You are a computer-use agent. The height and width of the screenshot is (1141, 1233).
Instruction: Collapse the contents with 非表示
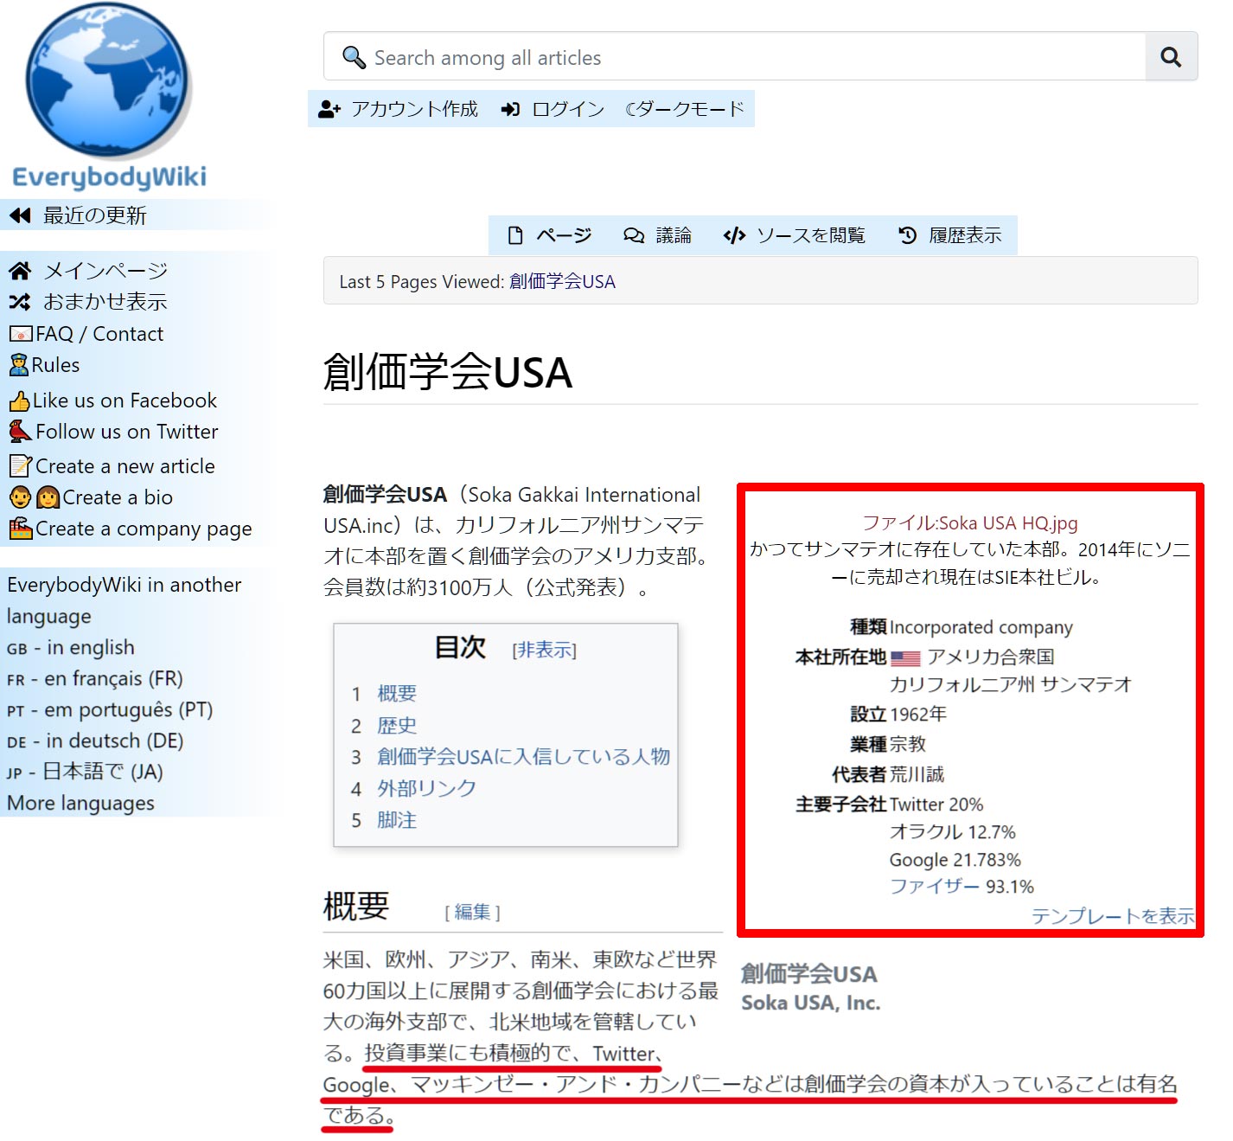pos(544,650)
